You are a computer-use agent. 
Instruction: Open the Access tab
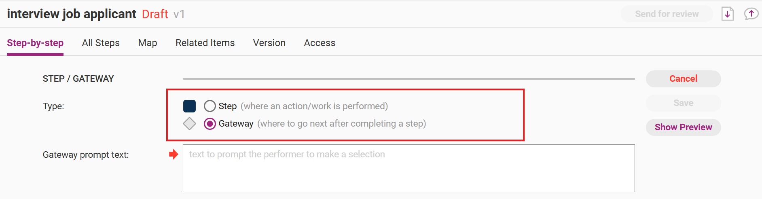320,43
